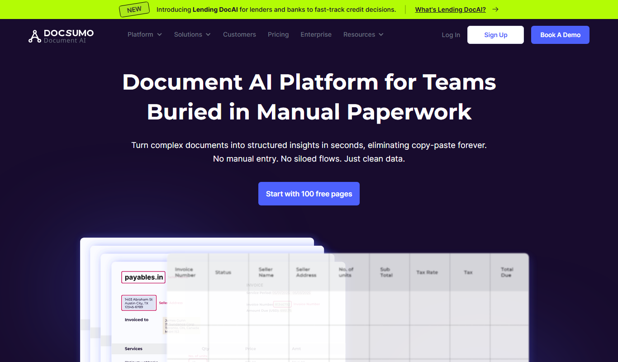
Task: Click the Book A Demo button
Action: point(560,35)
